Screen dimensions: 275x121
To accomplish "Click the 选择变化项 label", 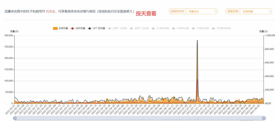I will (x=177, y=11).
